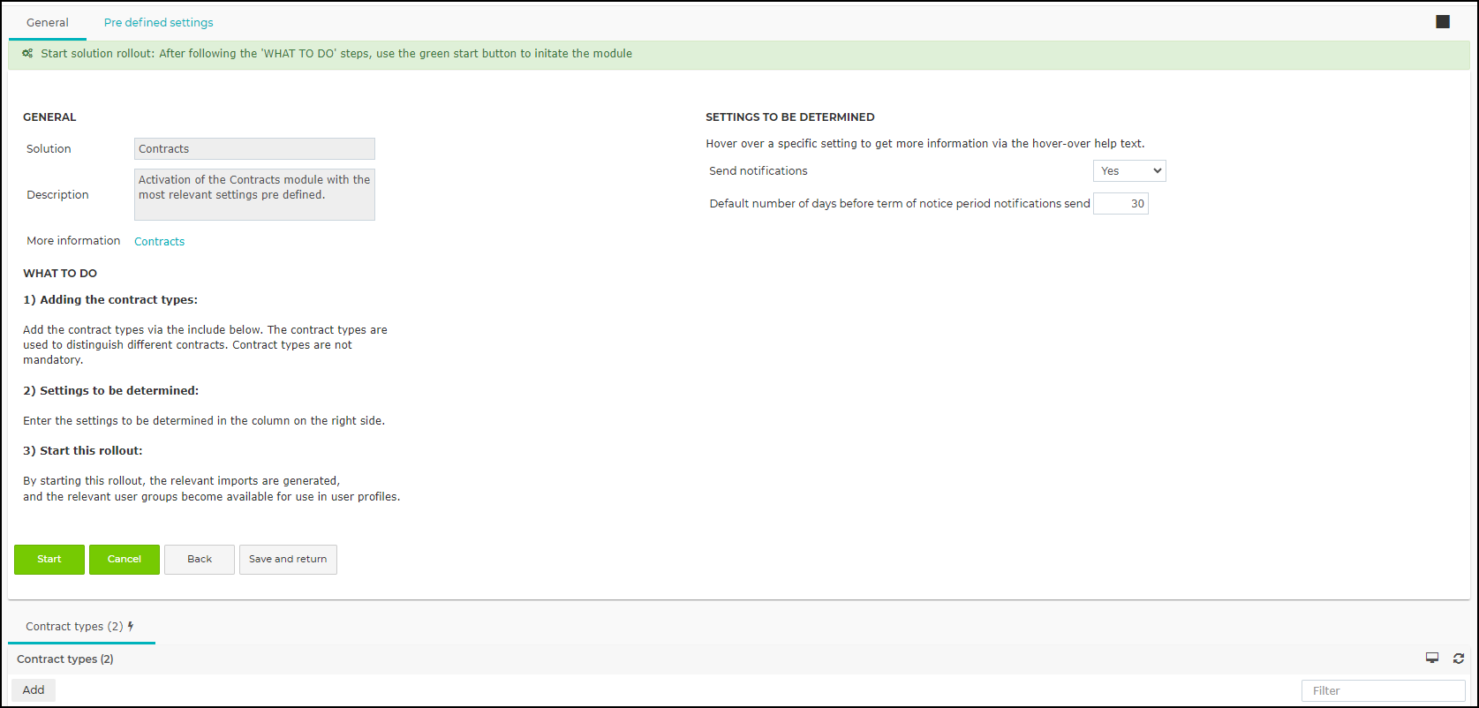The width and height of the screenshot is (1479, 708).
Task: Click the gears icon in the green rollout banner
Action: click(28, 54)
